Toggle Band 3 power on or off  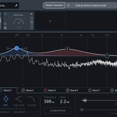[1, 90]
